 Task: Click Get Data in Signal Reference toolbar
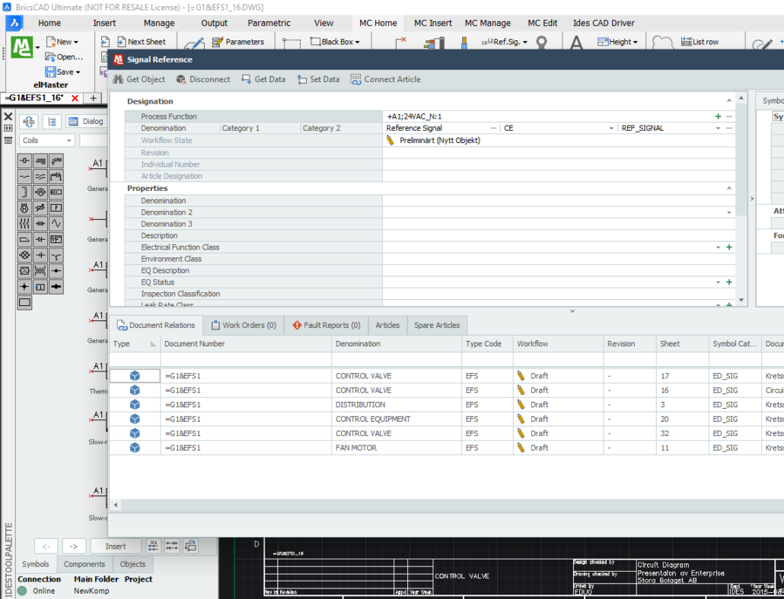[263, 79]
